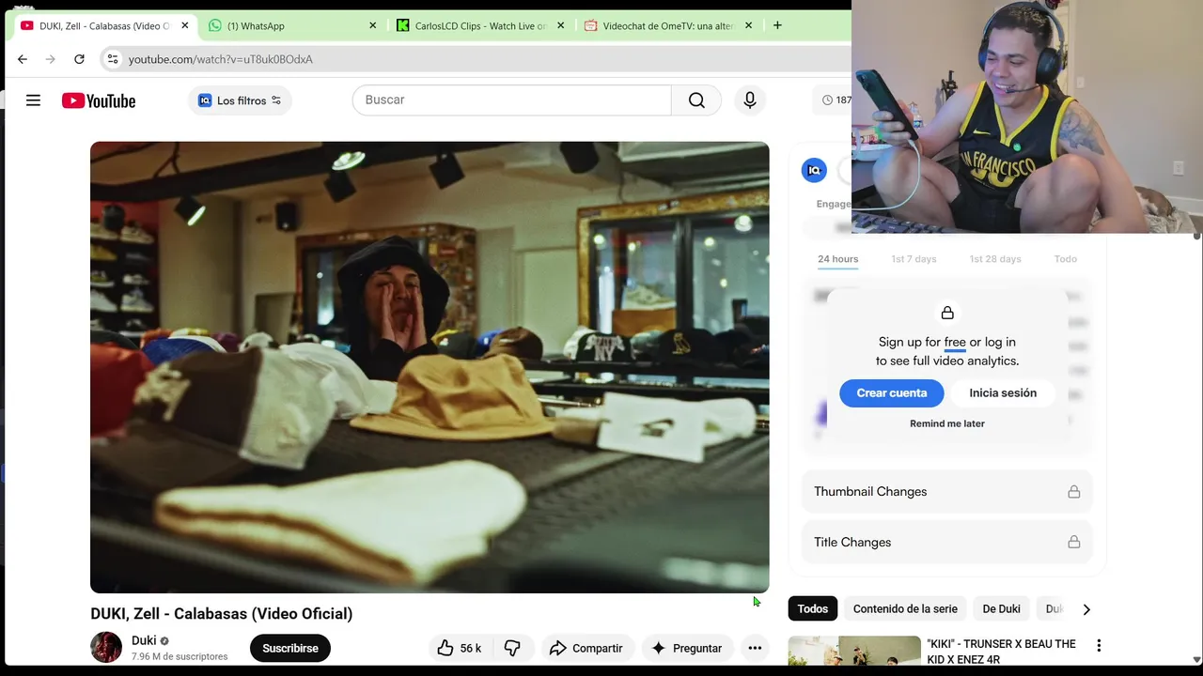Reload the page

click(x=79, y=59)
